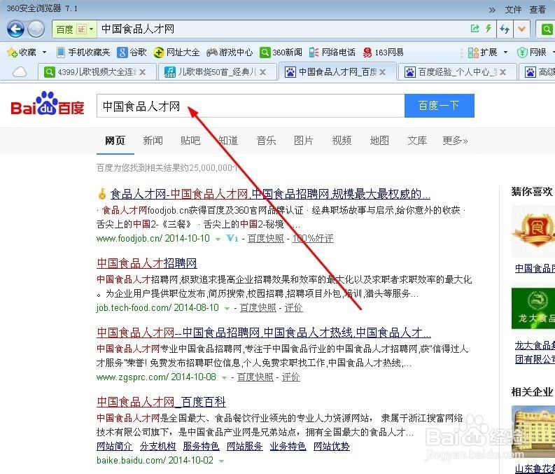This screenshot has height=474, width=555.
Task: Close the 儿歌串烧50首 tab
Action: point(262,72)
